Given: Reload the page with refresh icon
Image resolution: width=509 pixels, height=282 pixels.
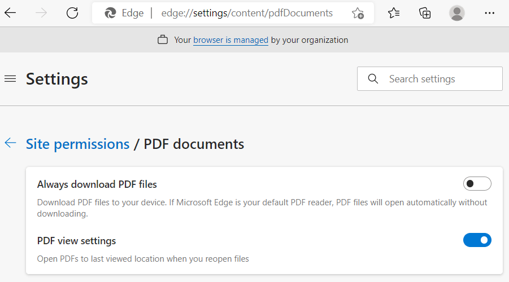Looking at the screenshot, I should [72, 13].
